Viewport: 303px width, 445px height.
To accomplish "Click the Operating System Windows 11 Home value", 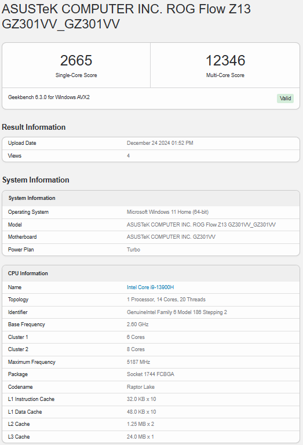I will pyautogui.click(x=167, y=212).
